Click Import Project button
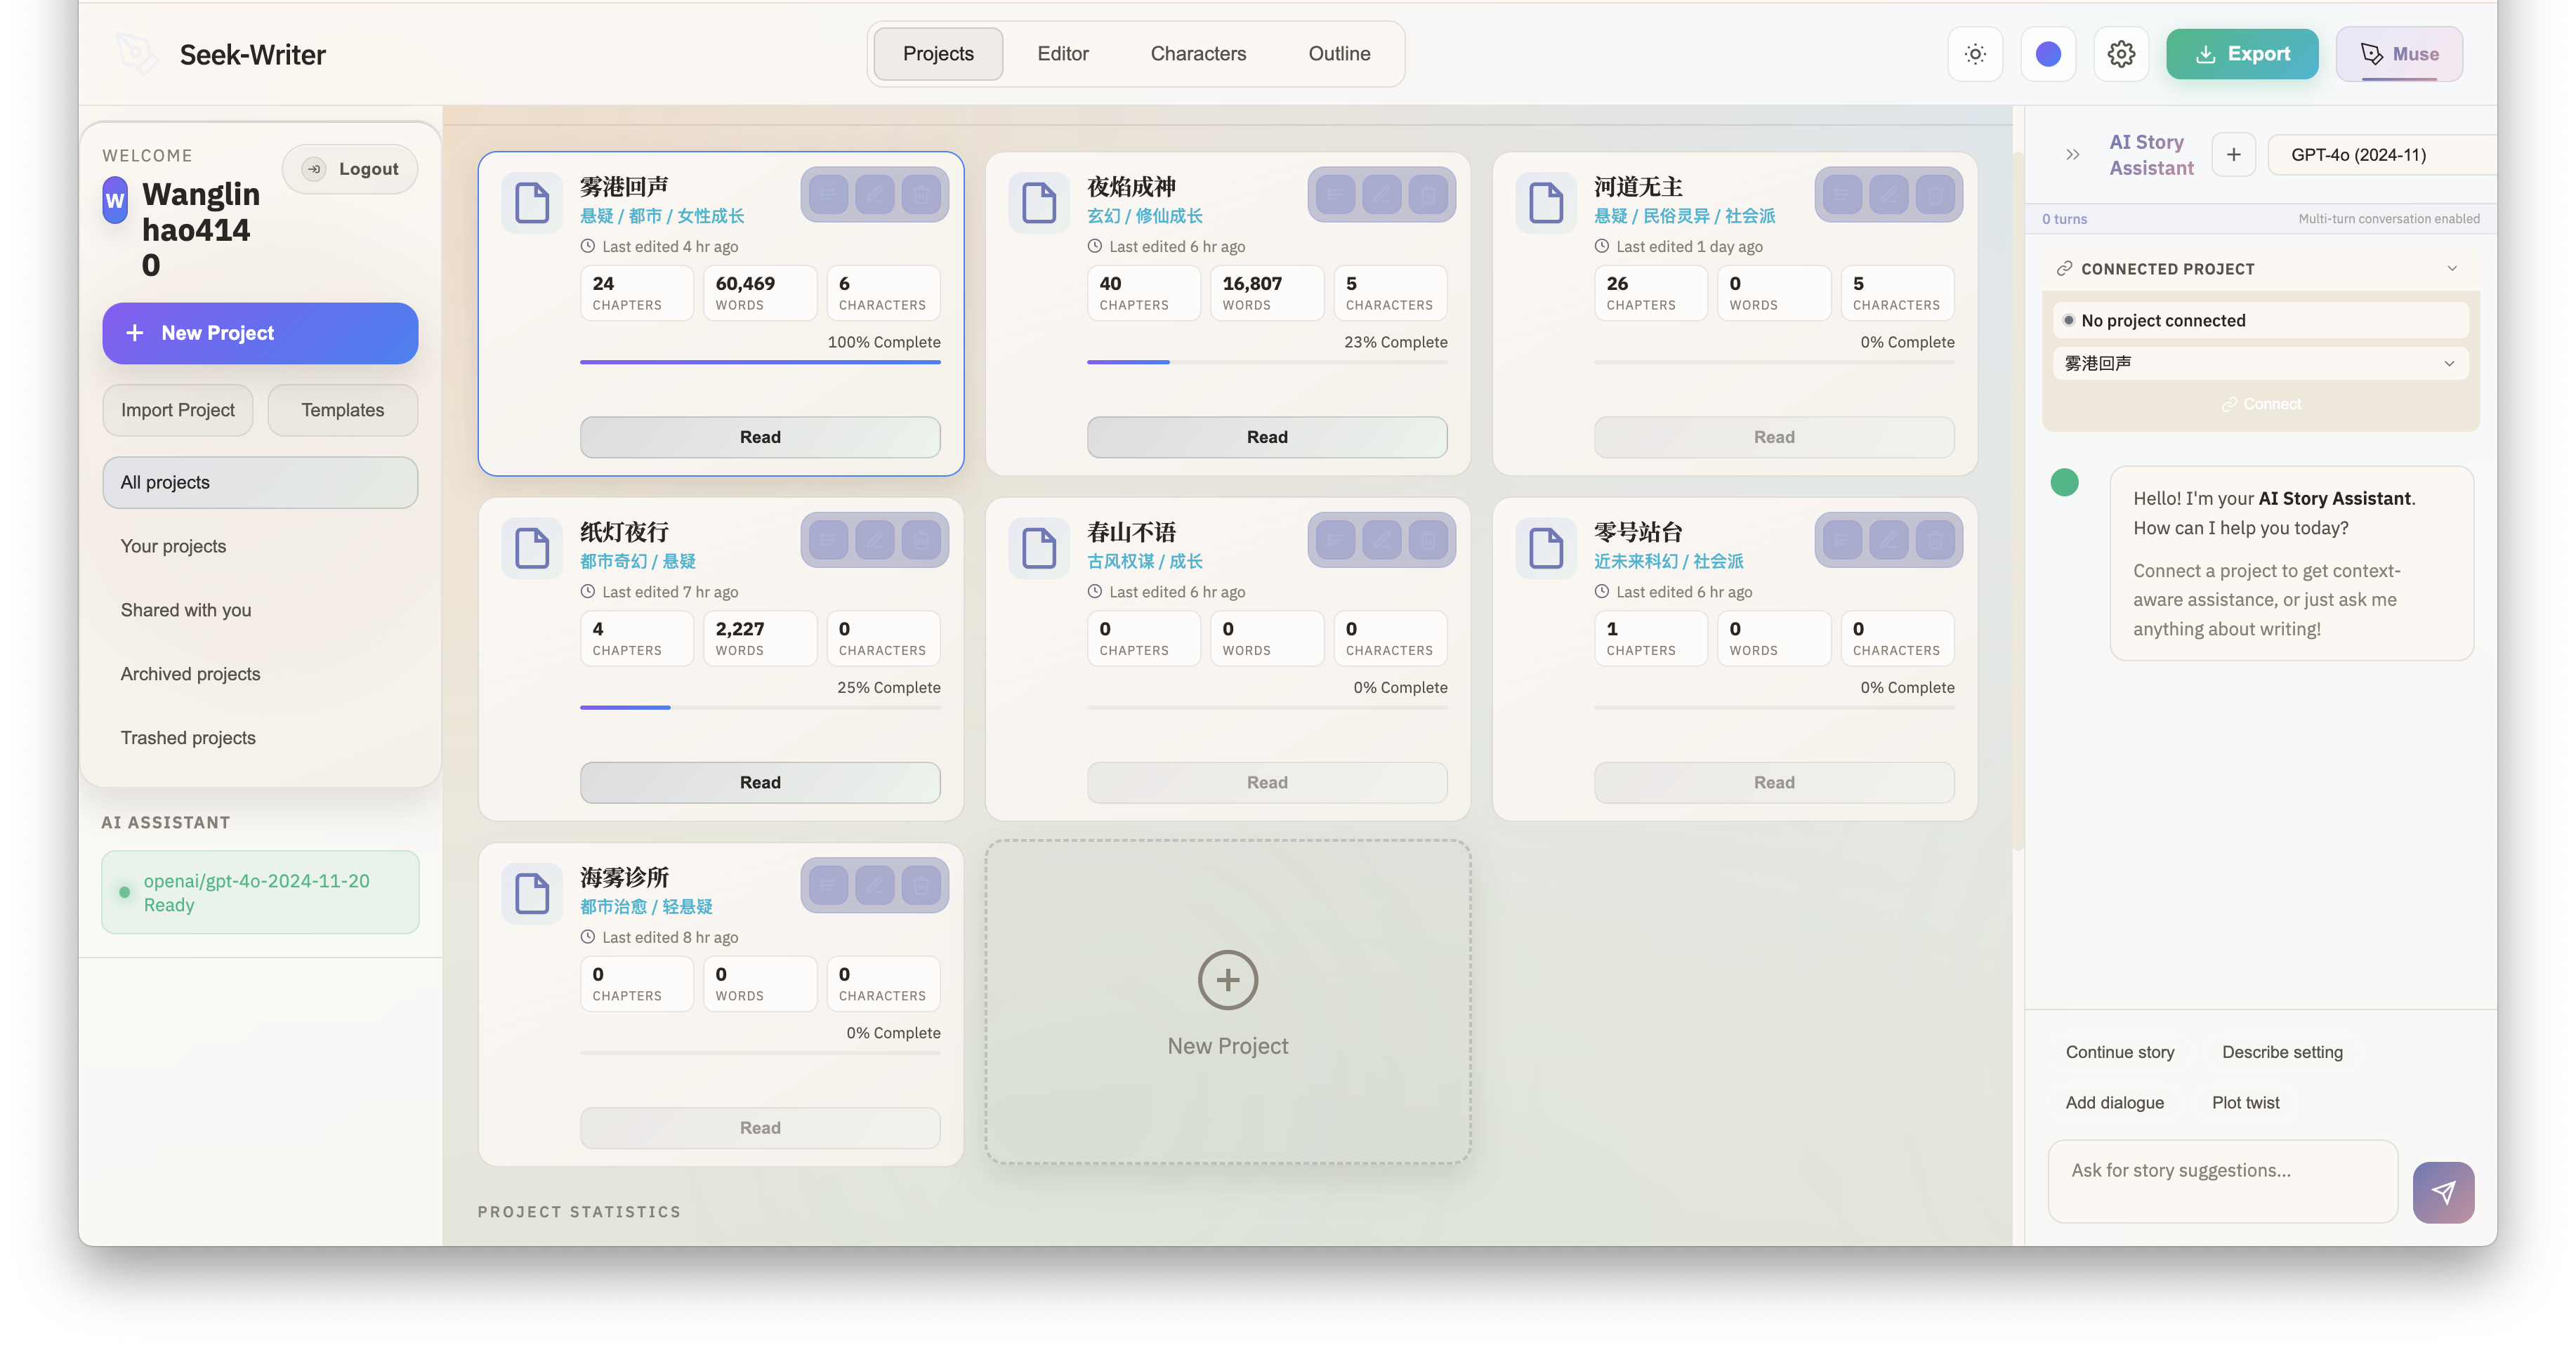The height and width of the screenshot is (1350, 2576). (x=177, y=411)
